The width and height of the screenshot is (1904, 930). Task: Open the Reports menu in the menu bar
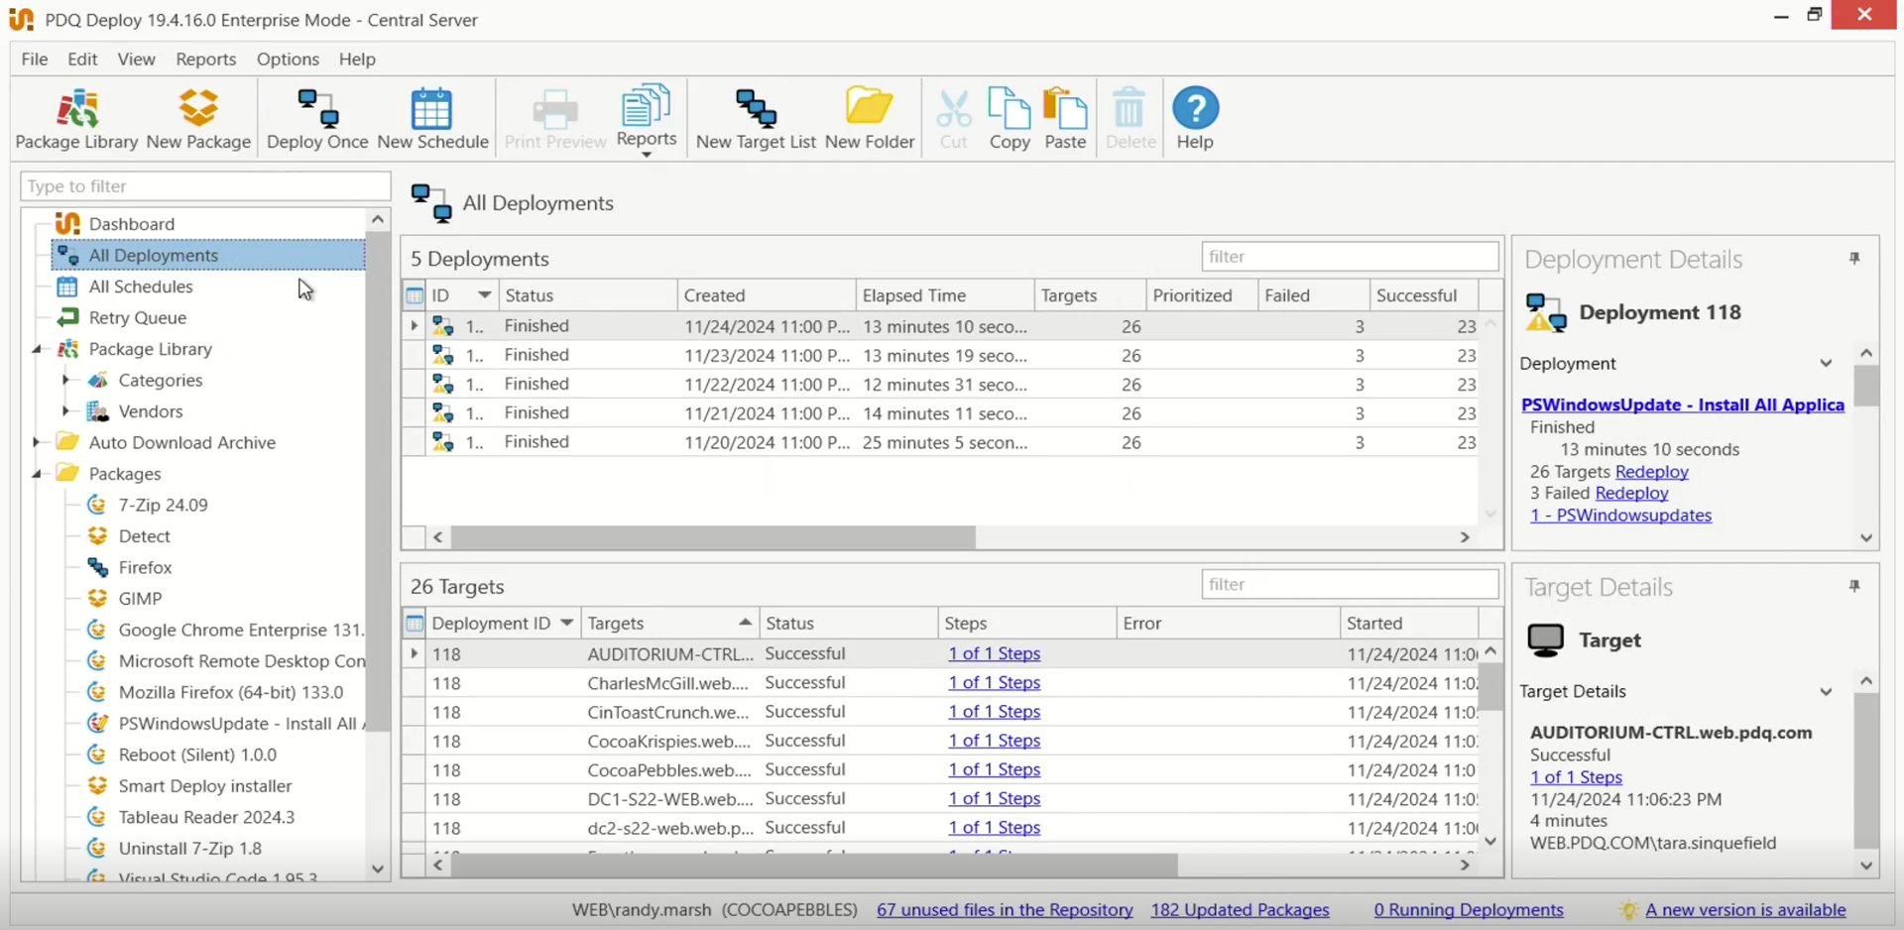click(205, 59)
